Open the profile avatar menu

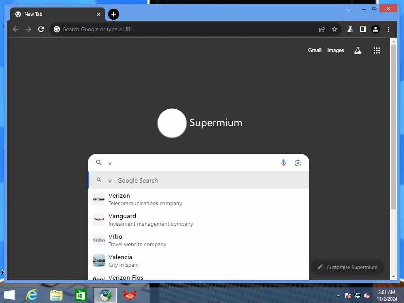(x=376, y=29)
